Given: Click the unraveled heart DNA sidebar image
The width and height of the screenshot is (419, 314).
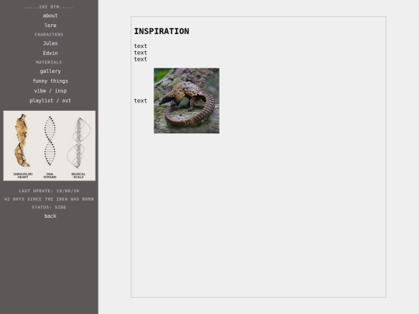Looking at the screenshot, I should pos(49,146).
